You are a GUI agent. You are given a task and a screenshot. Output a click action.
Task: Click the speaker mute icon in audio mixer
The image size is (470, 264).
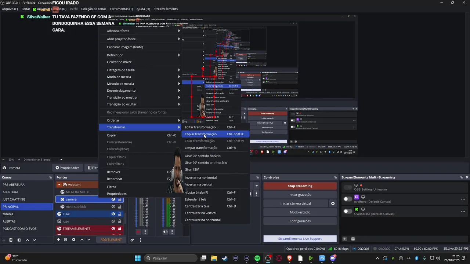165,232
